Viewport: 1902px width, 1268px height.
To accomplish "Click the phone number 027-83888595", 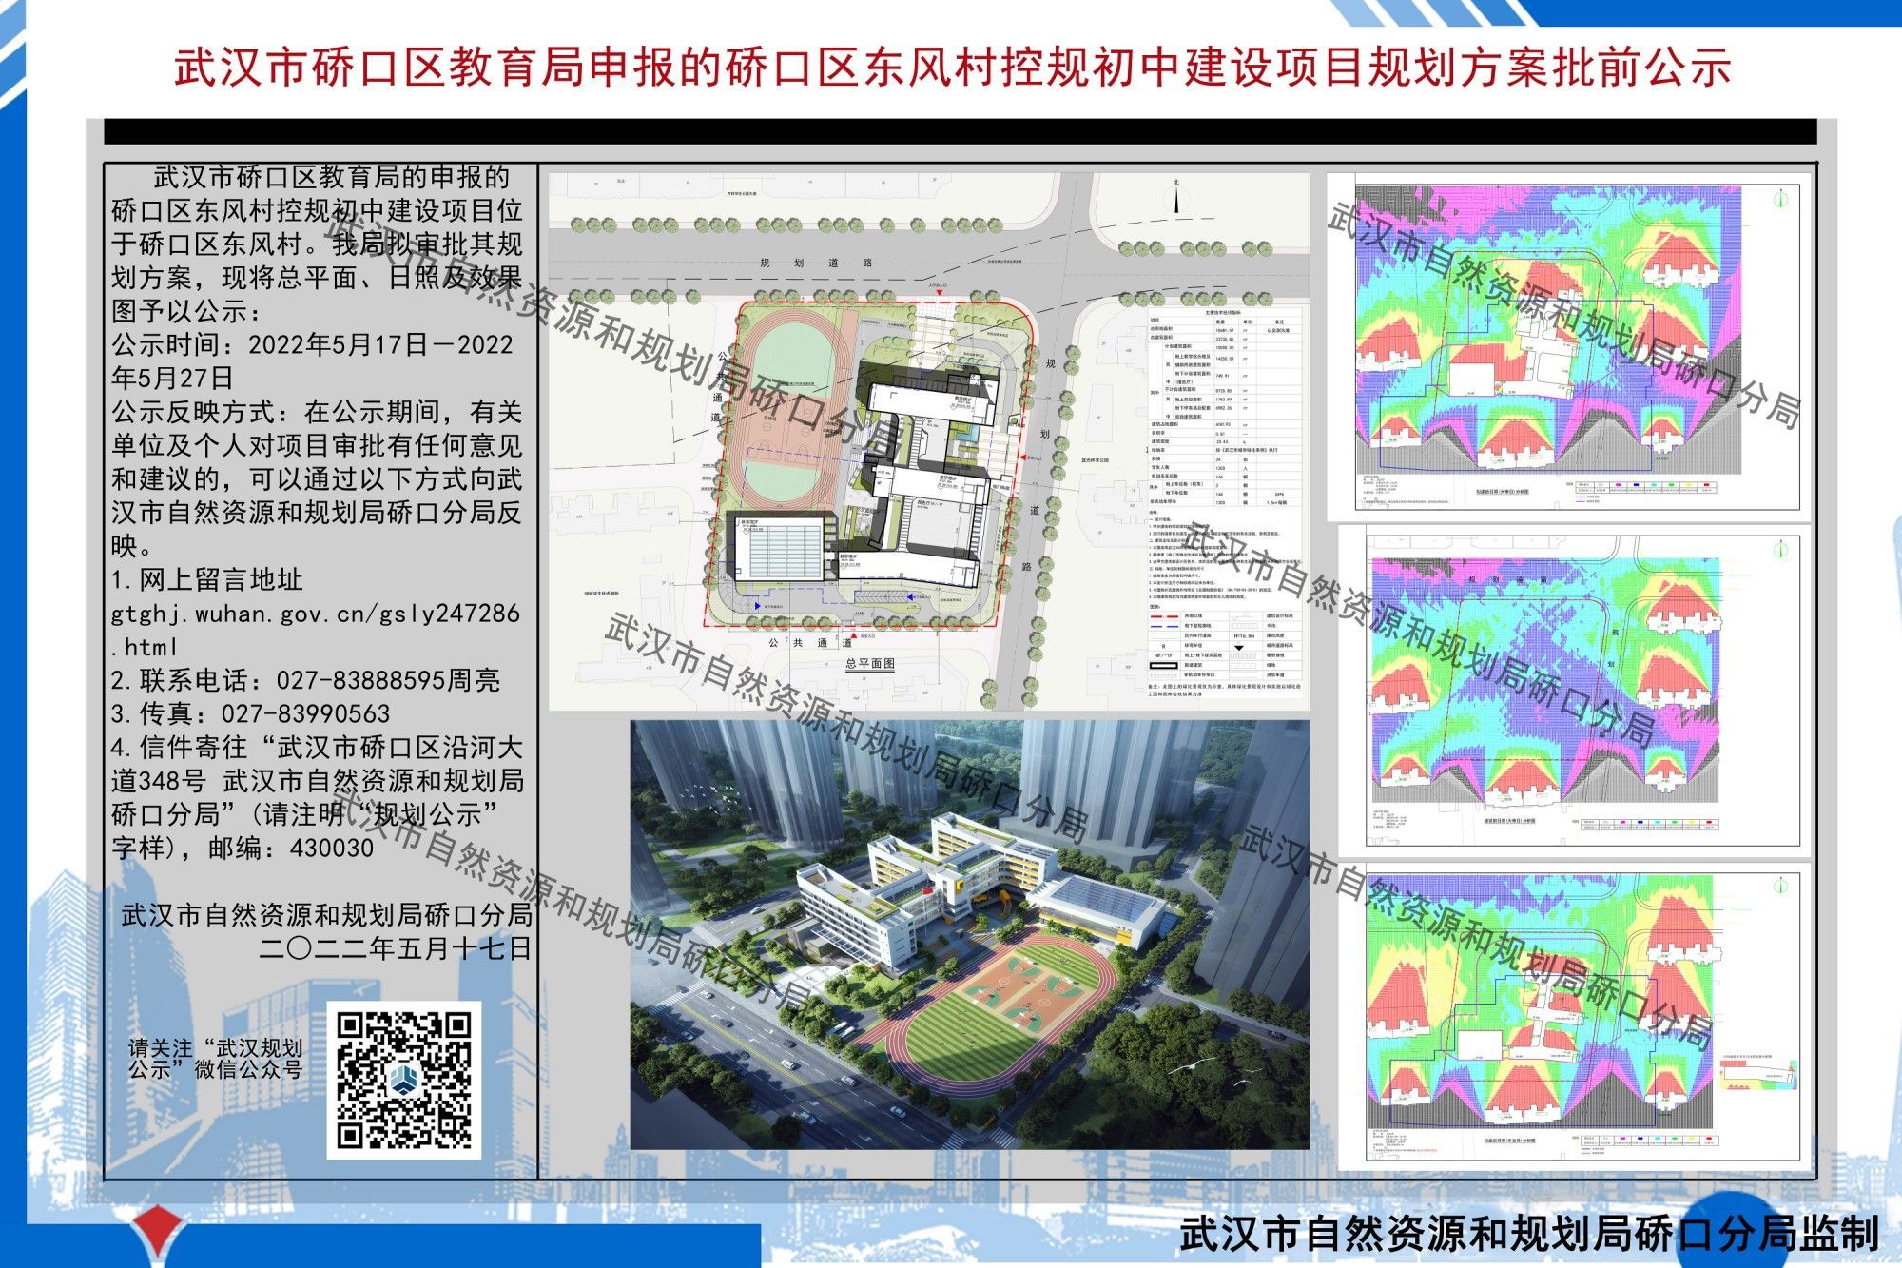I will 360,681.
